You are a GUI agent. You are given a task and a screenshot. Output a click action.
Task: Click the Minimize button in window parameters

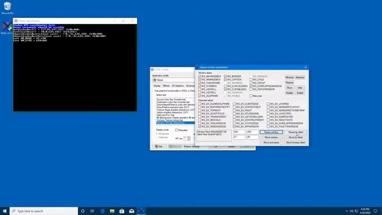(x=289, y=77)
